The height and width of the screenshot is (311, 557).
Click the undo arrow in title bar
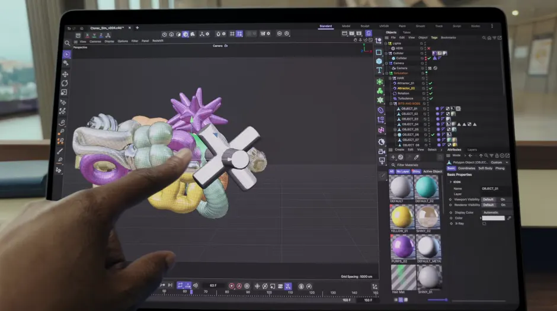69,28
